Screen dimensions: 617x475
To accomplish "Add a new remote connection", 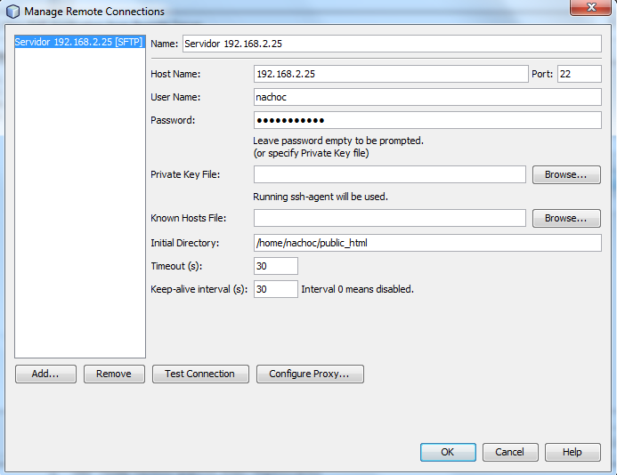I will [x=45, y=374].
